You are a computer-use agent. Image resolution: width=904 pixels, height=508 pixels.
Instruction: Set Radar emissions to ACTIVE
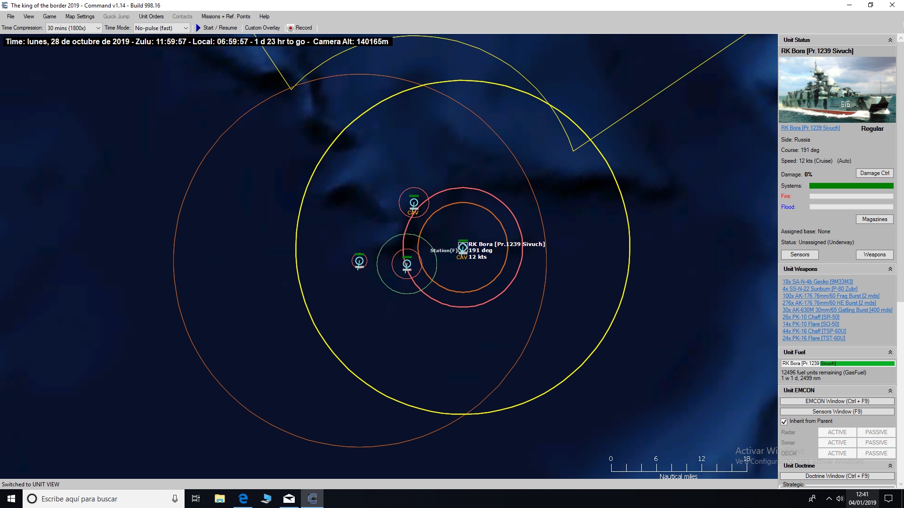(x=837, y=432)
